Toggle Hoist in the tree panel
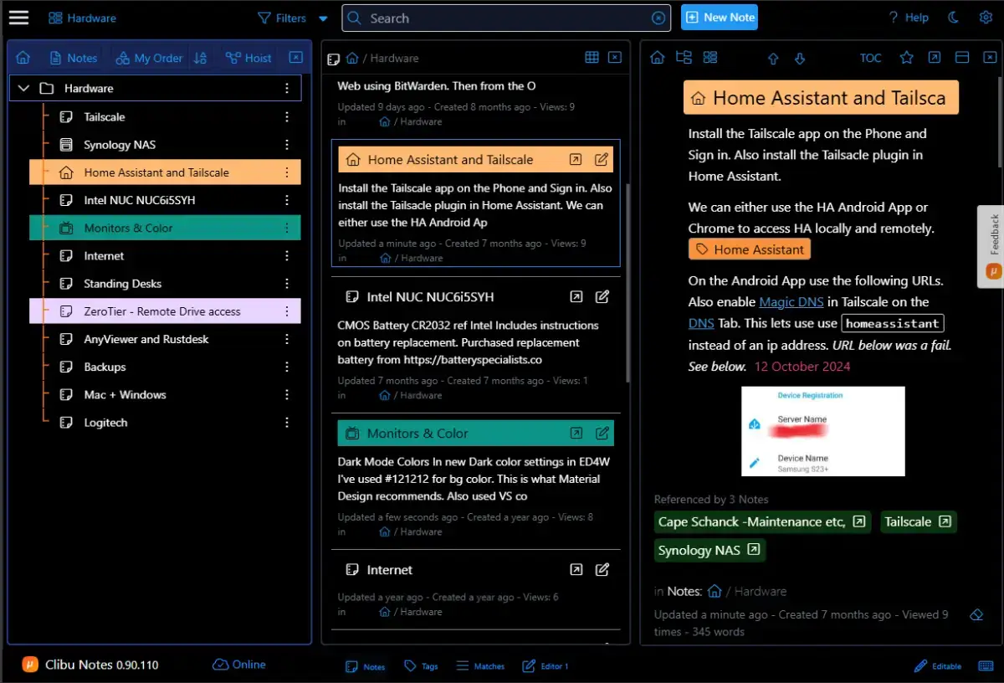Viewport: 1004px width, 683px height. pos(248,58)
